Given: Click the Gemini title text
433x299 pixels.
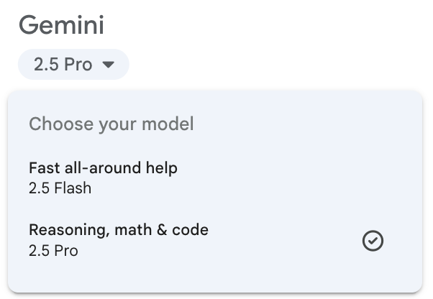Looking at the screenshot, I should 61,25.
